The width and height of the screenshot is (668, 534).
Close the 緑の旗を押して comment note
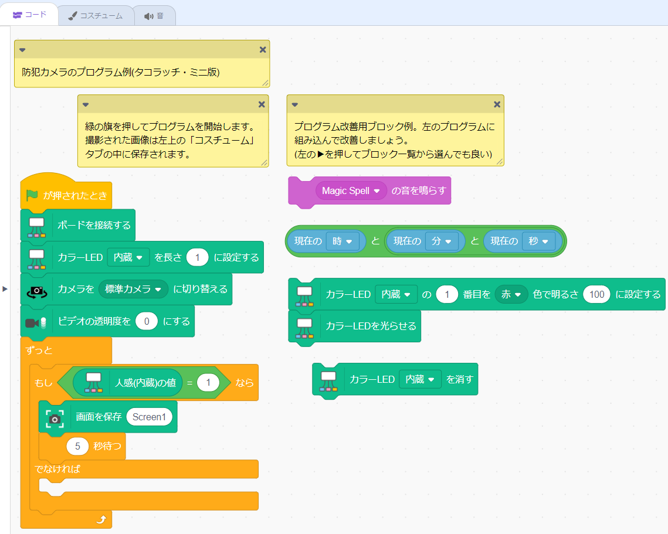coord(262,104)
